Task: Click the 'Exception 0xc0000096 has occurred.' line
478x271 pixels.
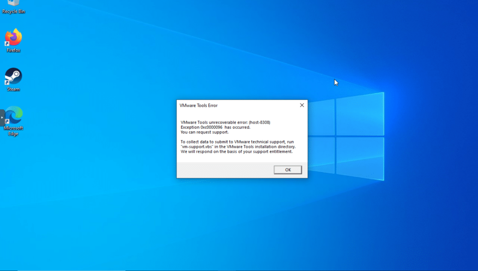Action: pos(215,127)
